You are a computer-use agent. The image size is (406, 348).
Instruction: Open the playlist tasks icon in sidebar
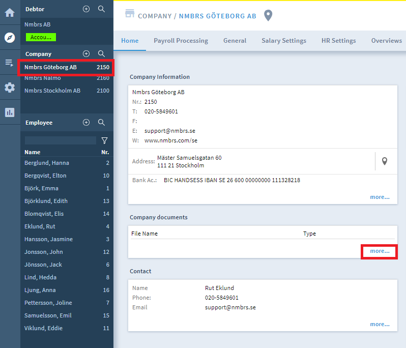(x=10, y=63)
